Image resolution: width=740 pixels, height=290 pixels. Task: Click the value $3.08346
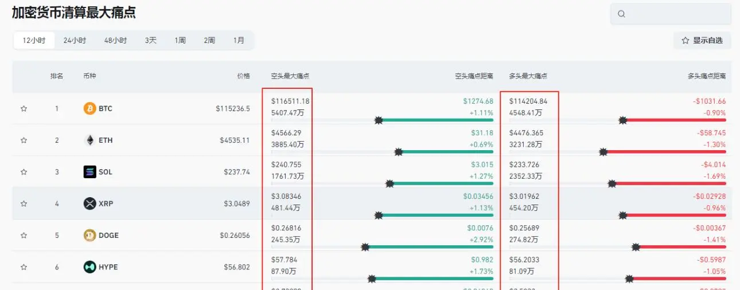click(x=286, y=197)
